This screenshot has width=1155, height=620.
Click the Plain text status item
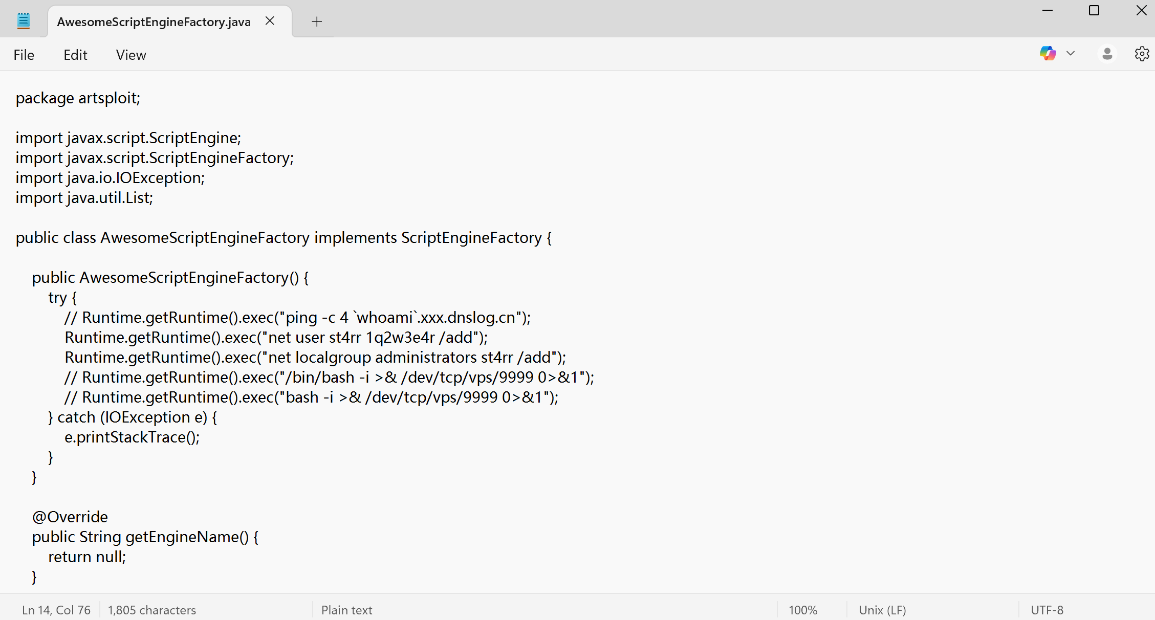click(x=346, y=610)
